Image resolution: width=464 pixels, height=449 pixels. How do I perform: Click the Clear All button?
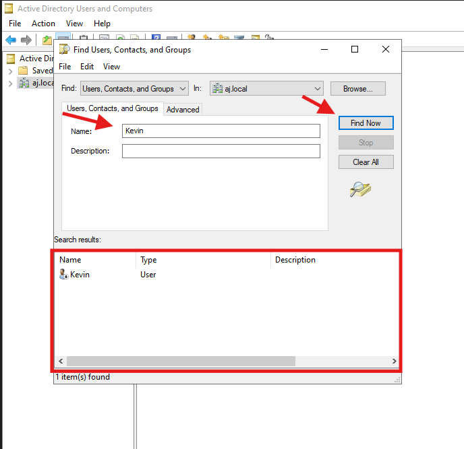(366, 162)
